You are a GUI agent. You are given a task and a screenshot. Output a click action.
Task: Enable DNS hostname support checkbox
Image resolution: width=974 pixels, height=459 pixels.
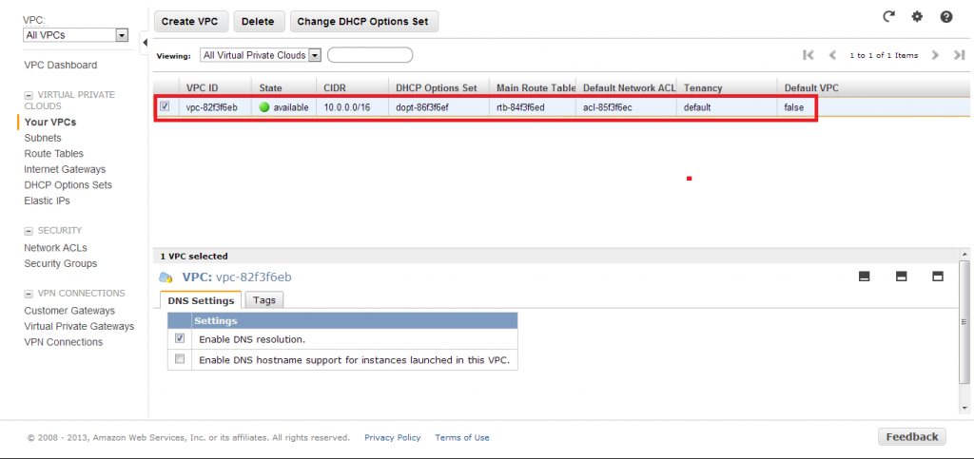point(180,358)
